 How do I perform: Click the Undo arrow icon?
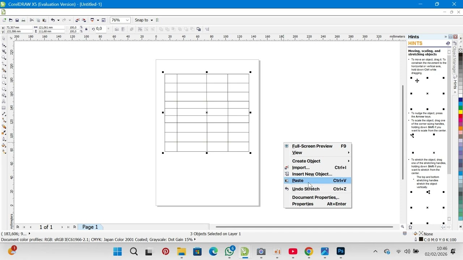click(x=52, y=20)
